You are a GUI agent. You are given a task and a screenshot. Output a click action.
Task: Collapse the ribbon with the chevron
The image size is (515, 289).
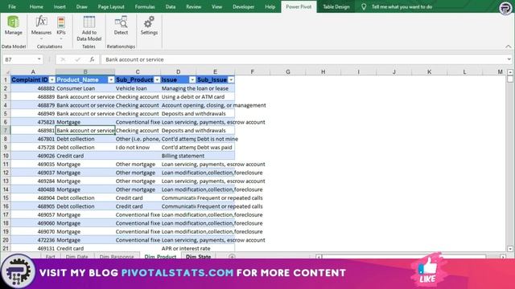click(x=509, y=47)
